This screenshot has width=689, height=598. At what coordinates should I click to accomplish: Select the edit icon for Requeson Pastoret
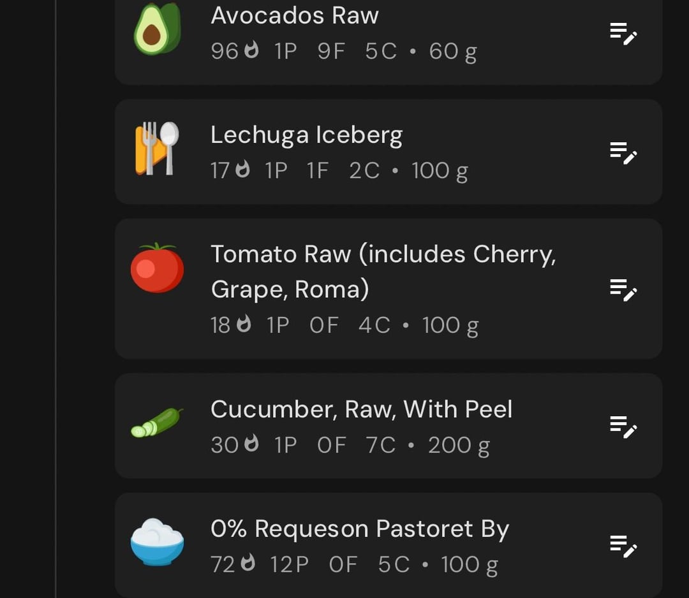[x=623, y=546]
